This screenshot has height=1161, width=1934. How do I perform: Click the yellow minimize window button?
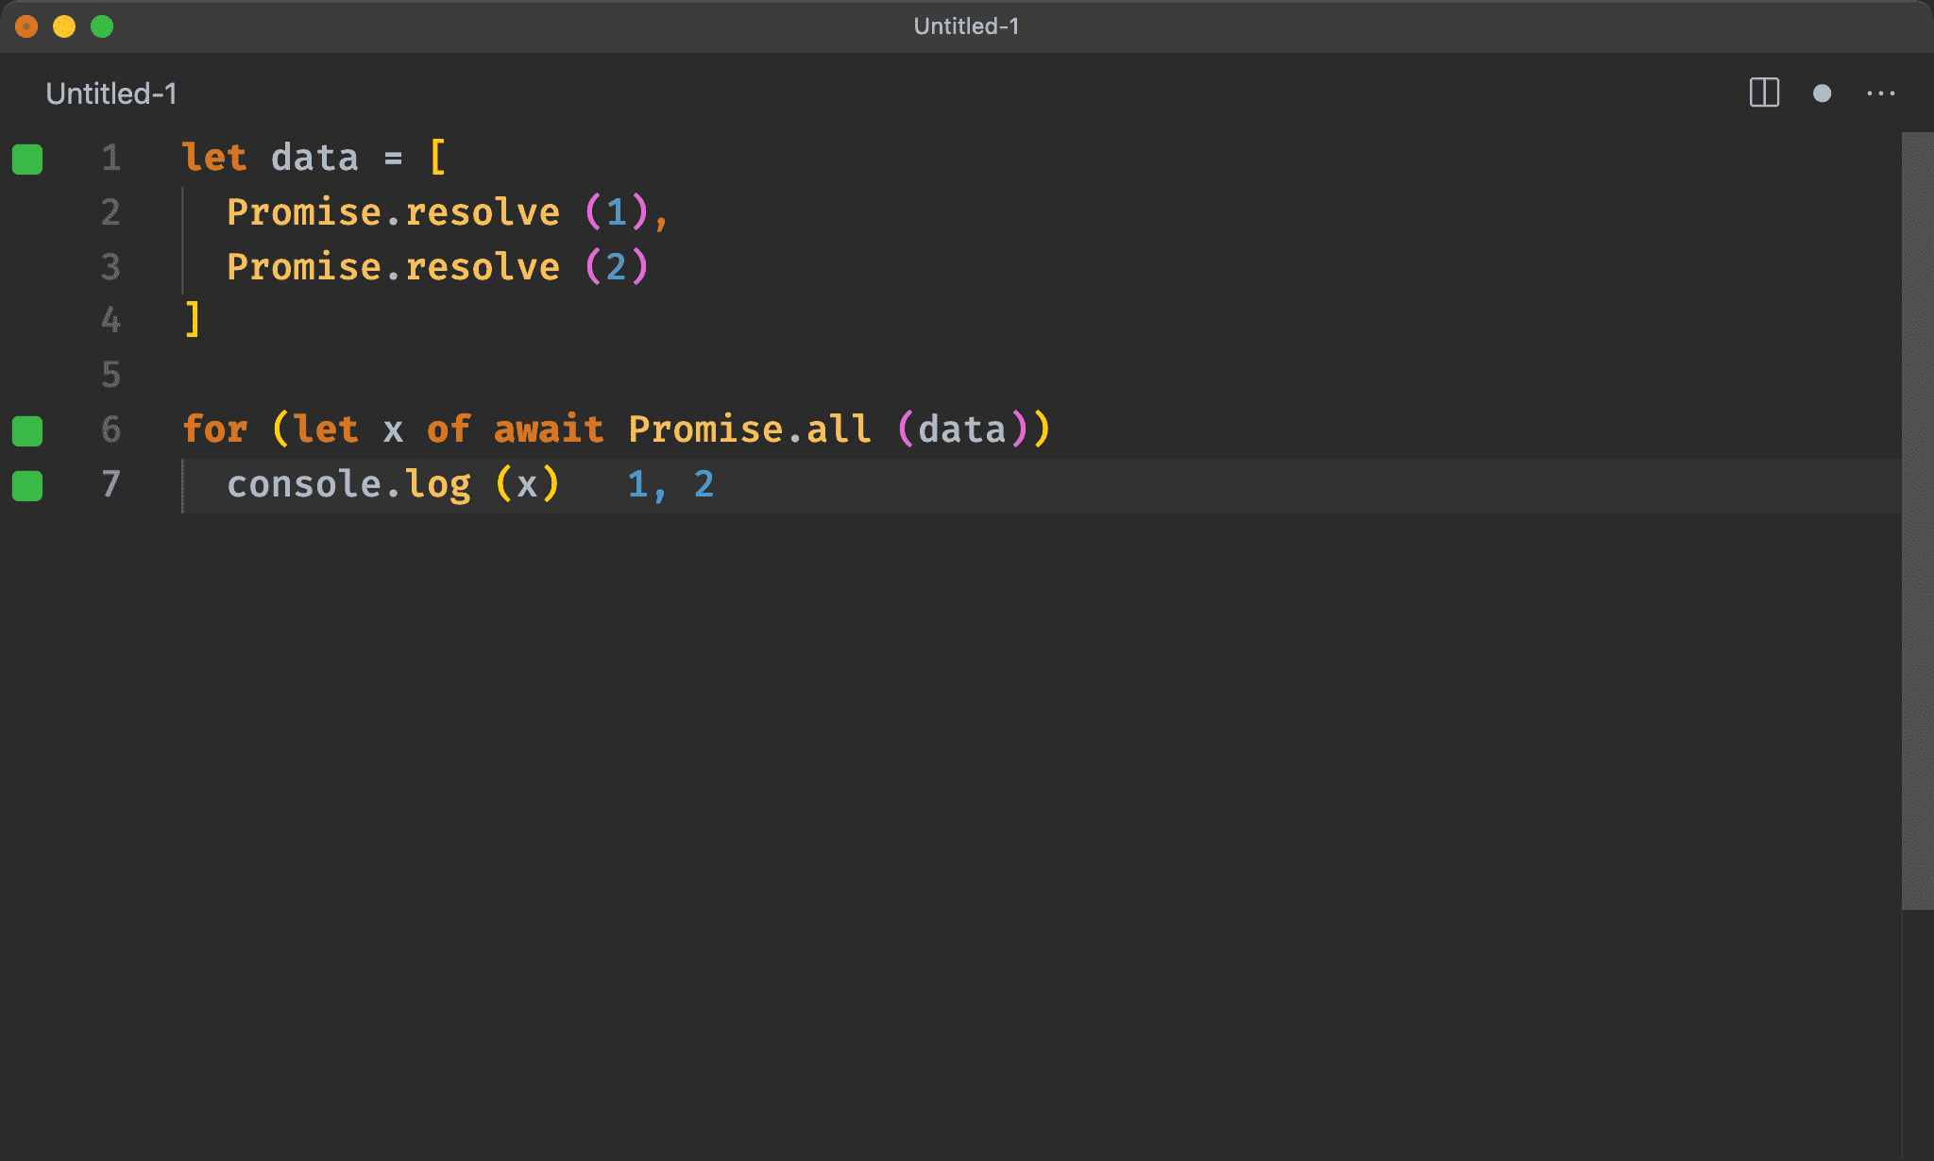[64, 26]
